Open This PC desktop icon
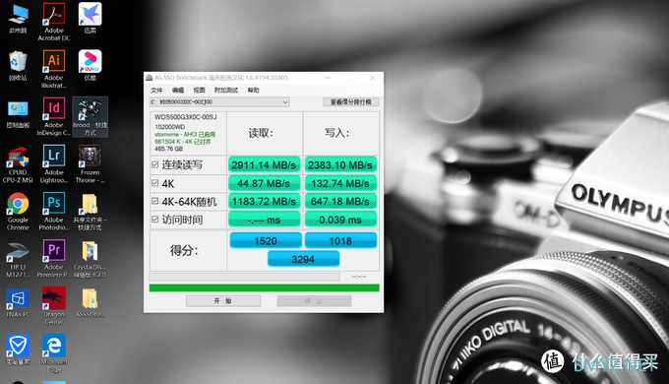The image size is (669, 384). 18,19
